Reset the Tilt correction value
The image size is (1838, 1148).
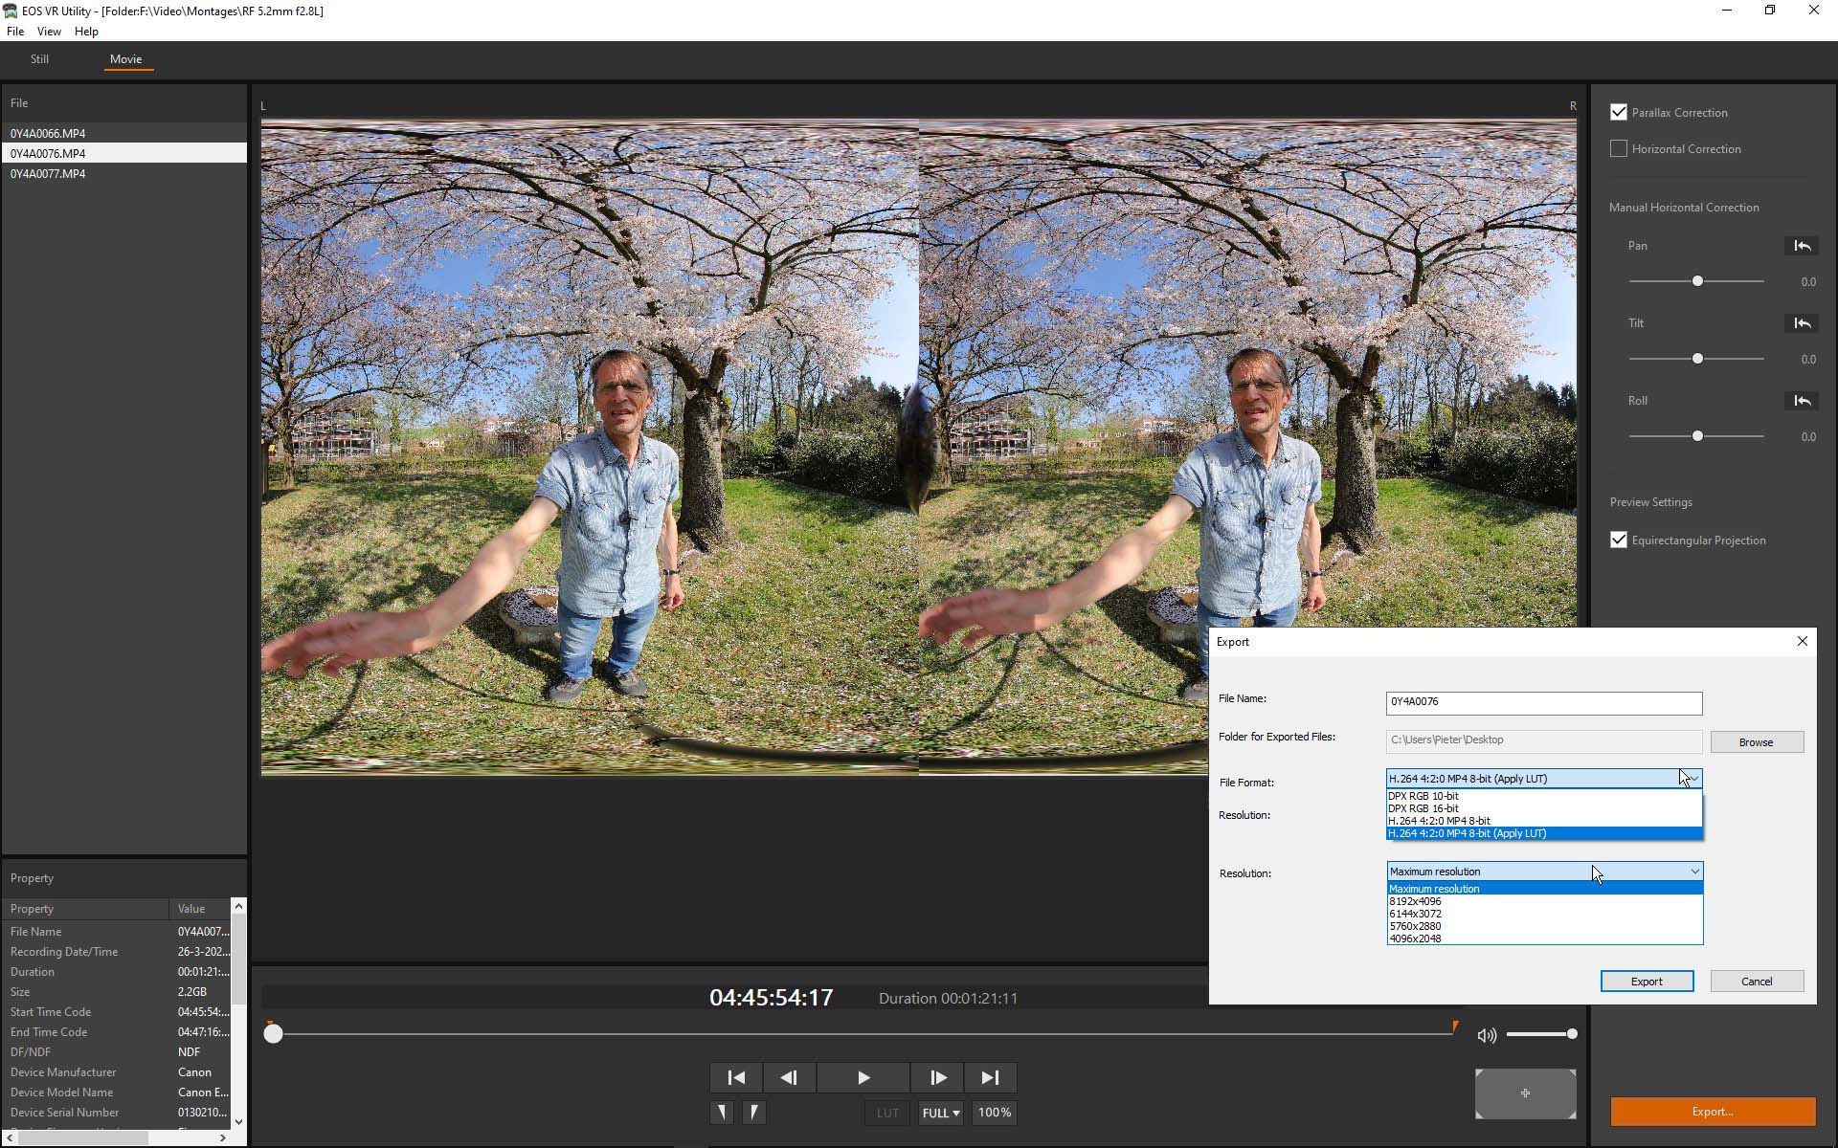pos(1801,323)
